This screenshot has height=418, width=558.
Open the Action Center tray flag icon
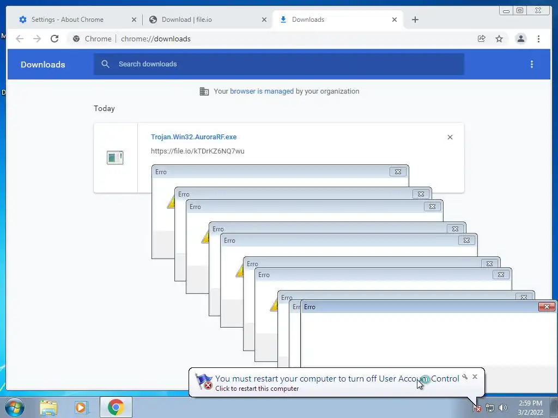pyautogui.click(x=477, y=408)
